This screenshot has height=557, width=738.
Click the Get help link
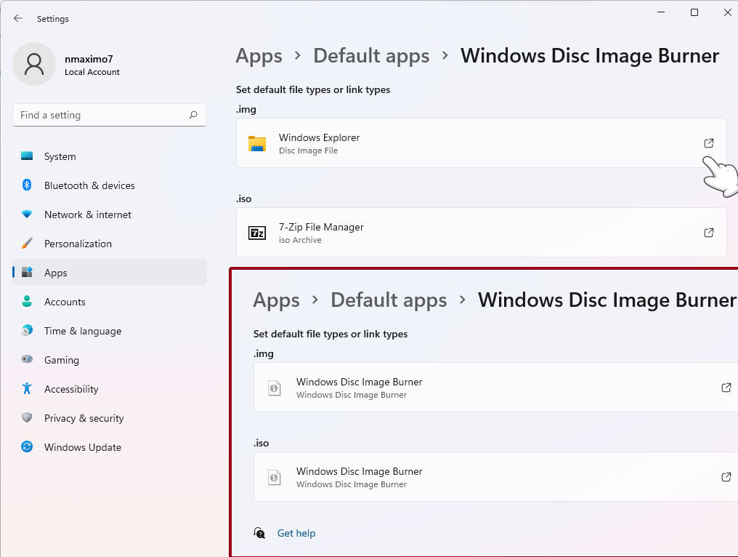[x=296, y=533]
